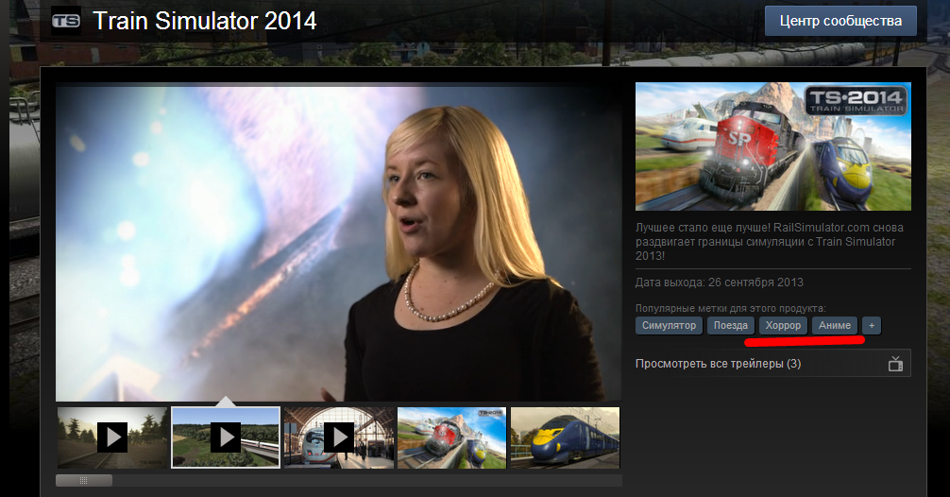Image resolution: width=950 pixels, height=497 pixels.
Task: Click the thumbnail strip scrollbar handle
Action: [84, 481]
